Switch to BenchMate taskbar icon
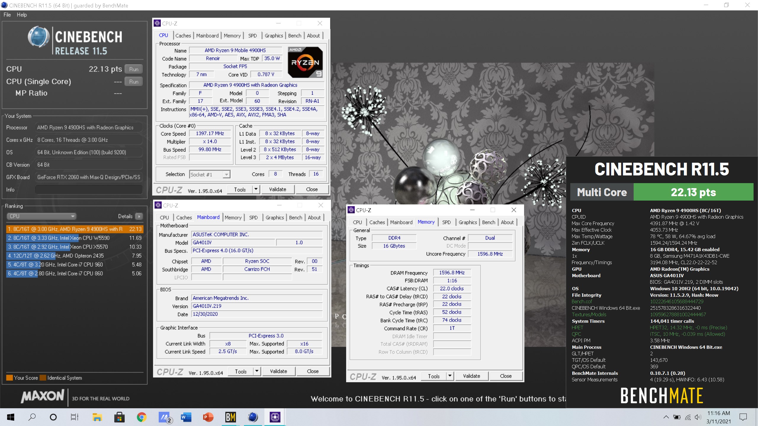Viewport: 758px width, 426px height. pos(230,417)
